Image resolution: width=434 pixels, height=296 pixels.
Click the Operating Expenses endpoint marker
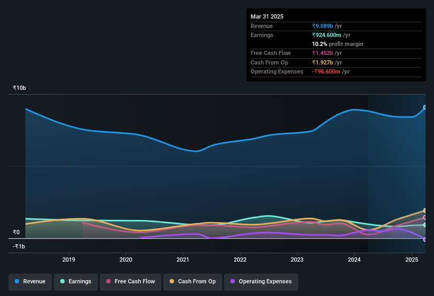click(425, 239)
